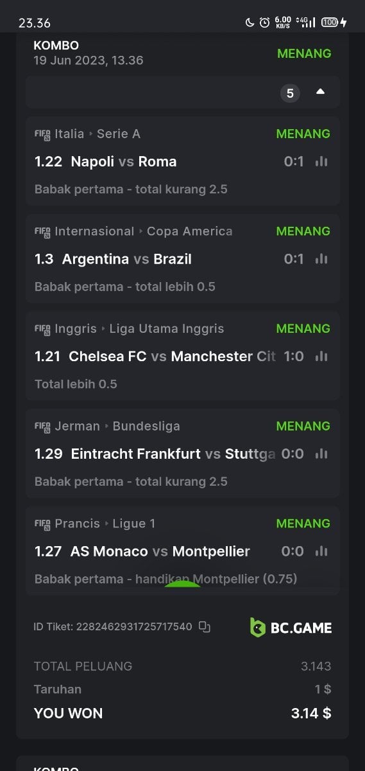Open stats icon for Napoli vs Roma

coord(321,162)
